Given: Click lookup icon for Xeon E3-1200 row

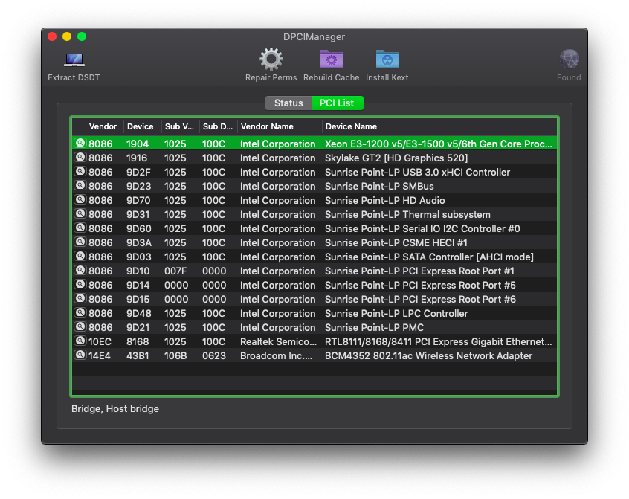Looking at the screenshot, I should tap(80, 144).
